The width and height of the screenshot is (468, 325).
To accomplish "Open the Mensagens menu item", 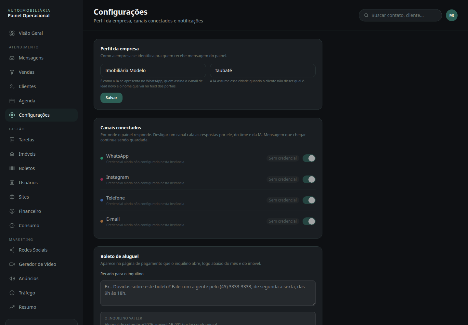I will click(42, 58).
